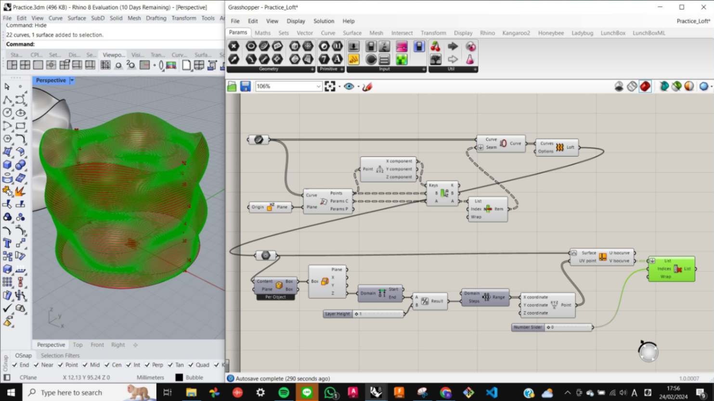Switch to Top viewport tab
714x401 pixels.
pyautogui.click(x=78, y=345)
